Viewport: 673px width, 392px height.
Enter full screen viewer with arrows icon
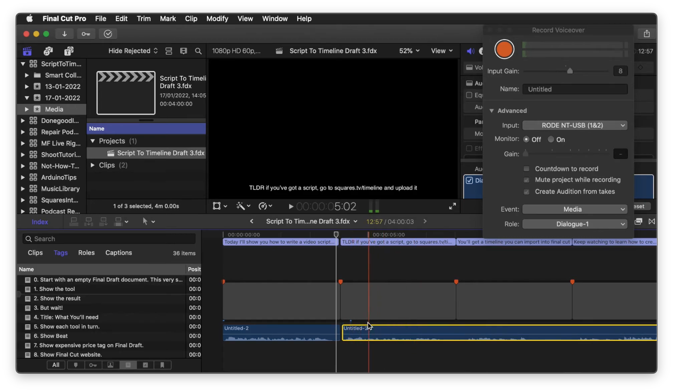[452, 206]
